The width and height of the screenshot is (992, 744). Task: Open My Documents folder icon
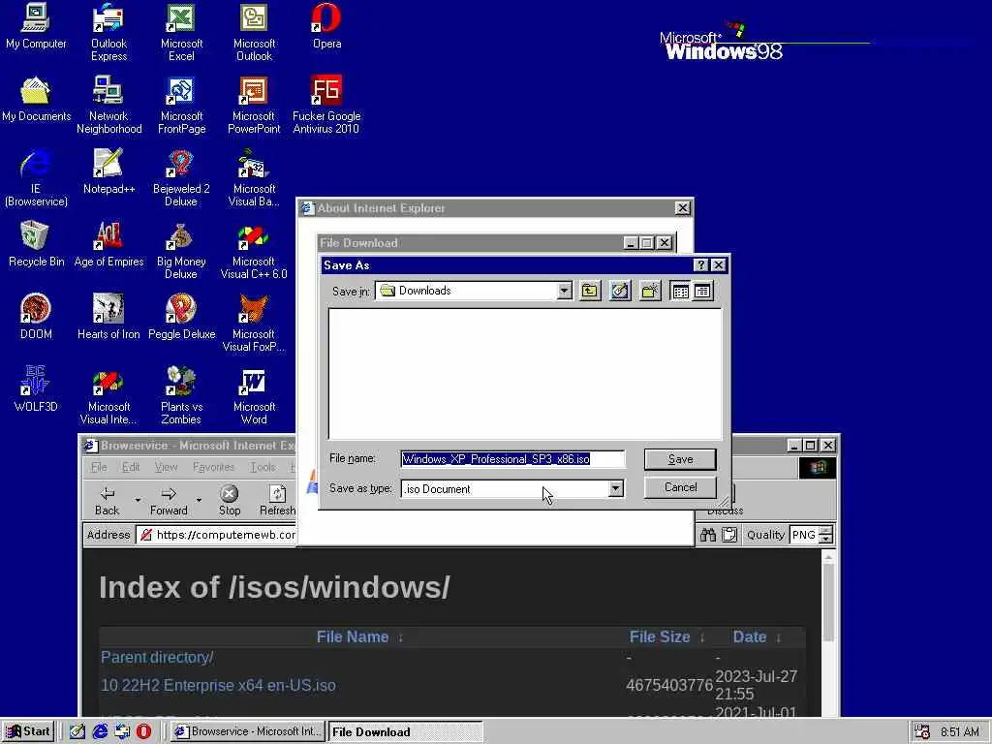point(36,100)
